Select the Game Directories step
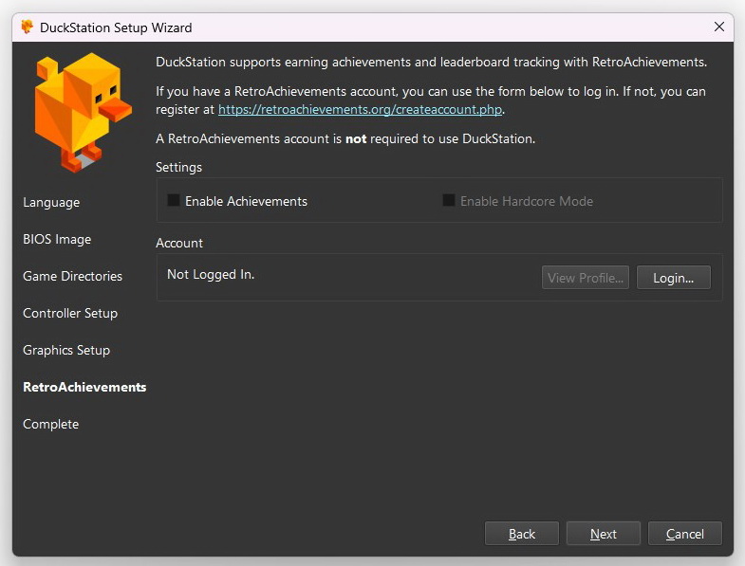Viewport: 745px width, 566px height. (72, 276)
